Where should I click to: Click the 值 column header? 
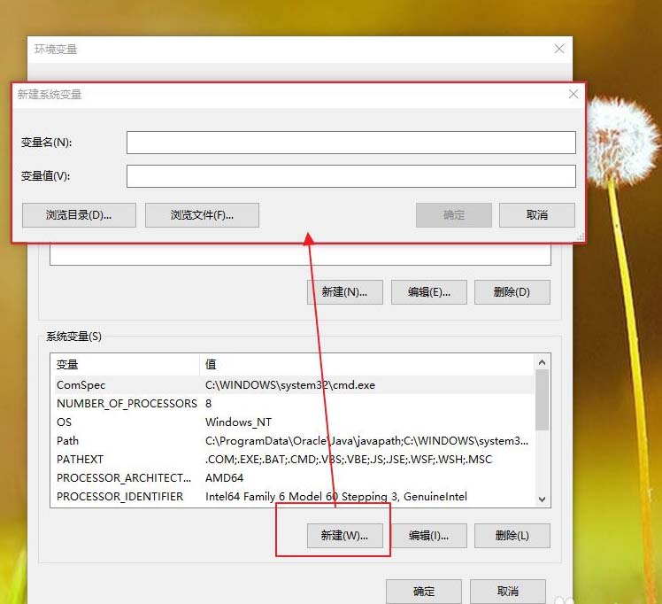[367, 365]
